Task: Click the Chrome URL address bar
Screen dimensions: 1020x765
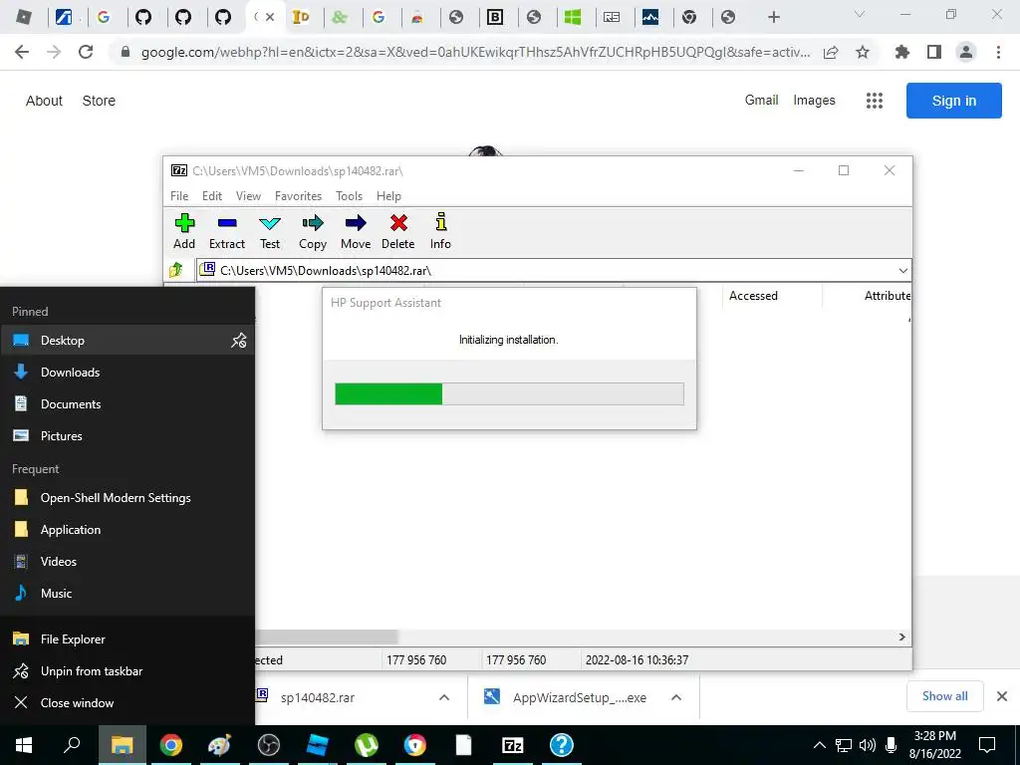Action: 475,52
